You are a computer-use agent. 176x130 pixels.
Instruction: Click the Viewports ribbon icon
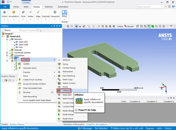tap(55, 12)
